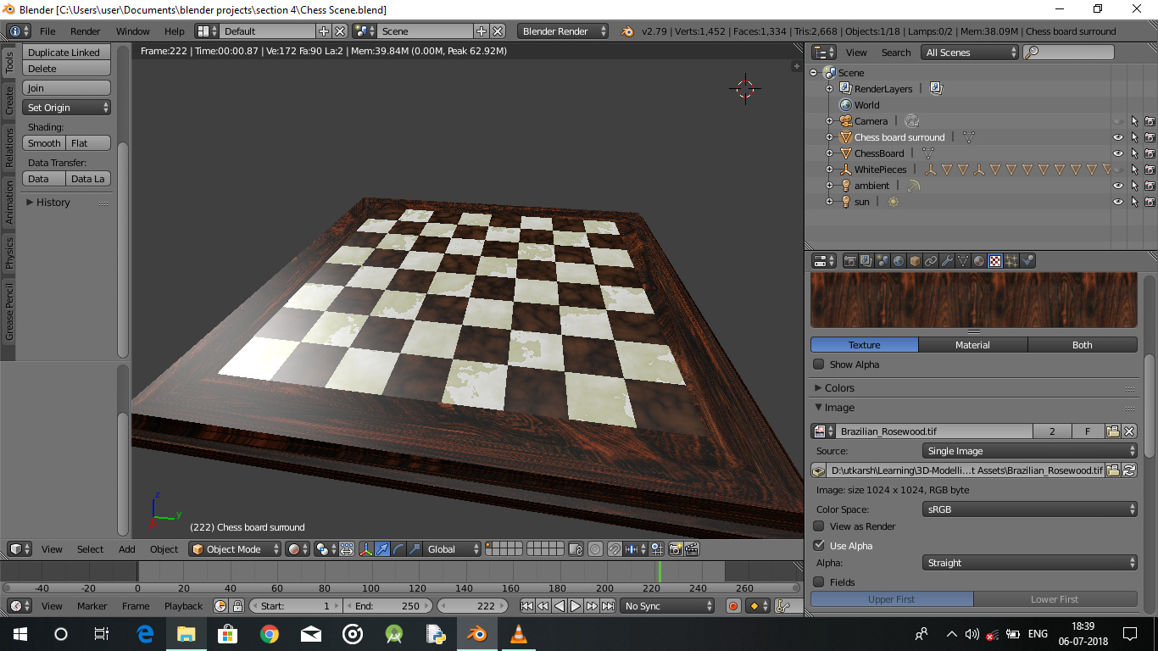Reload the image using the refresh icon

[x=1129, y=470]
